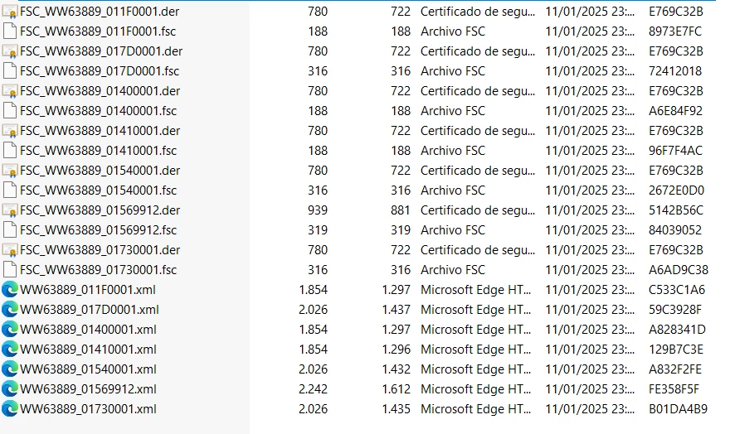Select file name FSC_WW63889_01400001.der
This screenshot has height=434, width=730.
(x=100, y=91)
